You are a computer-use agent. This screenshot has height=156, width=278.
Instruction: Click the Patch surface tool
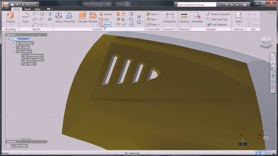click(x=105, y=24)
